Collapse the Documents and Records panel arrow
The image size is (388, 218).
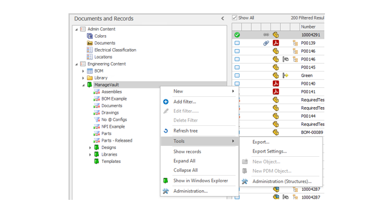tap(222, 19)
